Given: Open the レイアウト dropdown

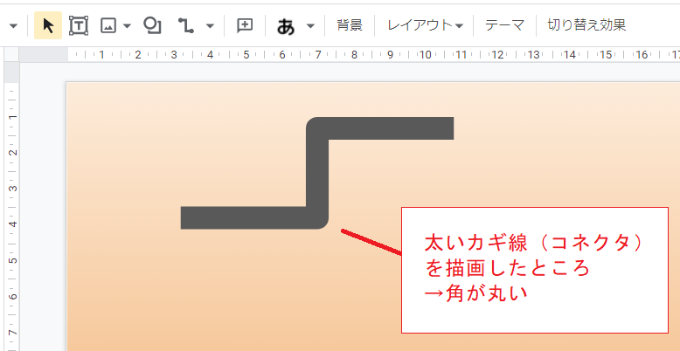Looking at the screenshot, I should 426,25.
